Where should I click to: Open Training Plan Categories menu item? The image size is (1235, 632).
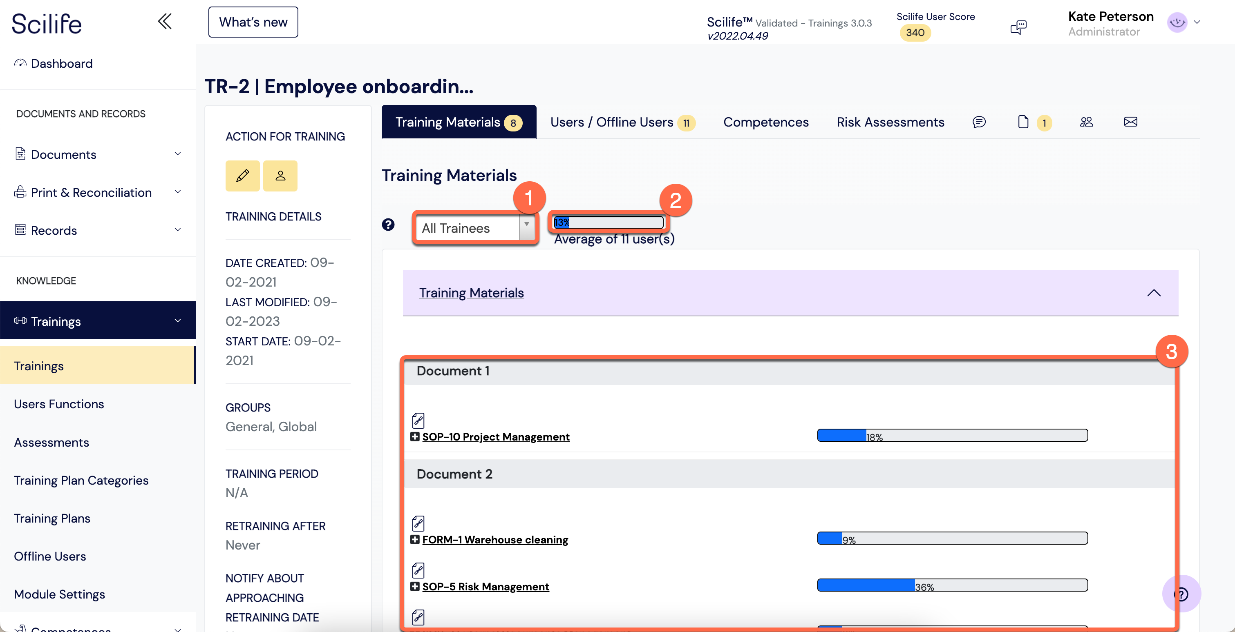81,480
